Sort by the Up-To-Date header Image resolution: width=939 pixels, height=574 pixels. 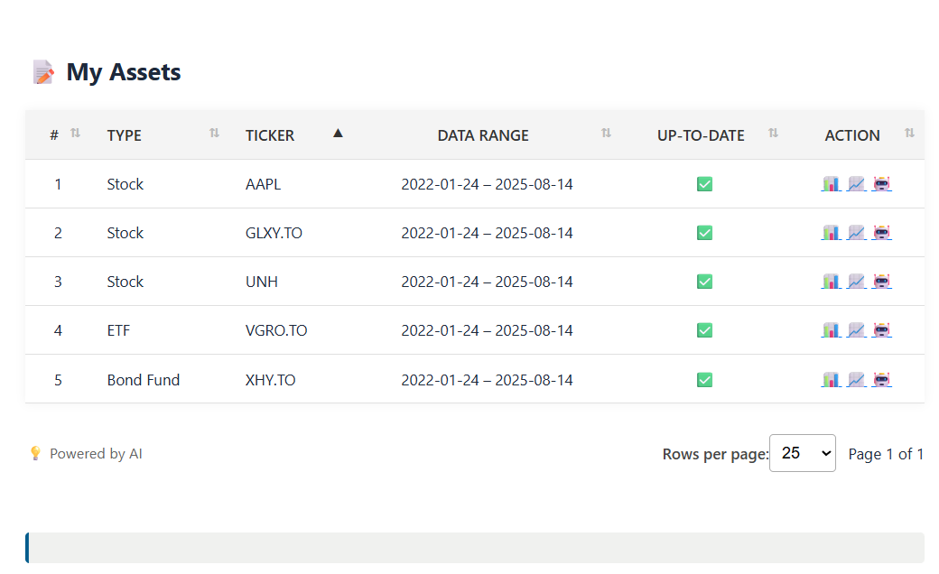[701, 135]
